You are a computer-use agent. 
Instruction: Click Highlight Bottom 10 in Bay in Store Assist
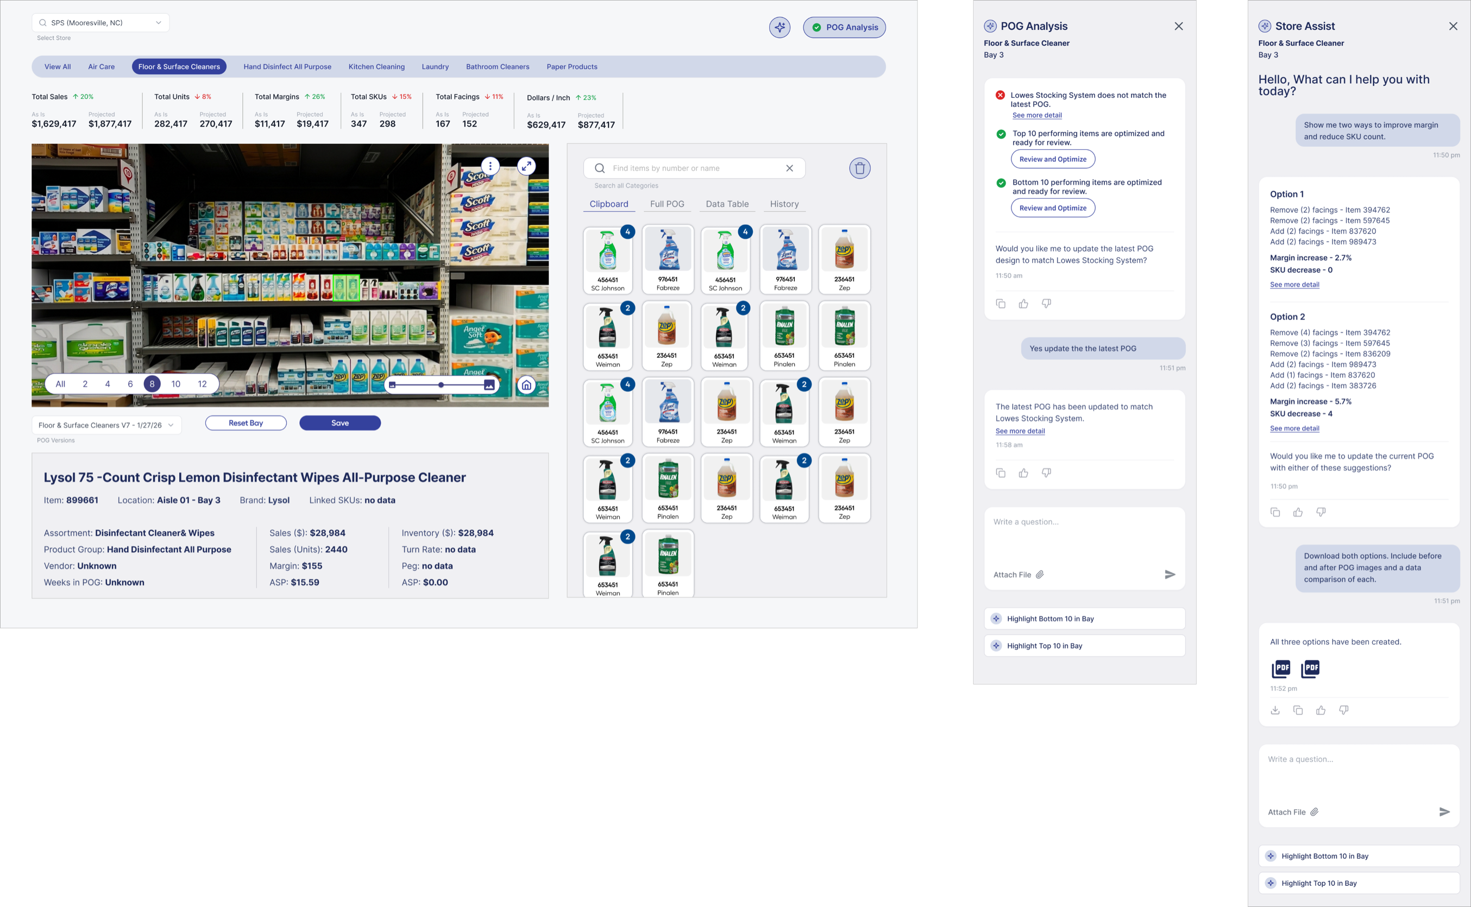tap(1359, 856)
